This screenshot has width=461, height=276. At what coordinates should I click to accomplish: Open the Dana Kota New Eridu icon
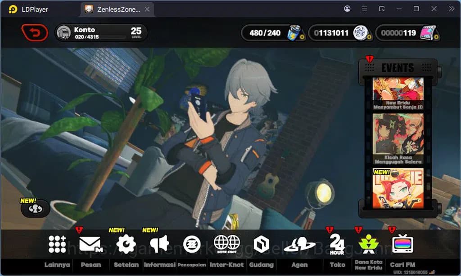368,244
